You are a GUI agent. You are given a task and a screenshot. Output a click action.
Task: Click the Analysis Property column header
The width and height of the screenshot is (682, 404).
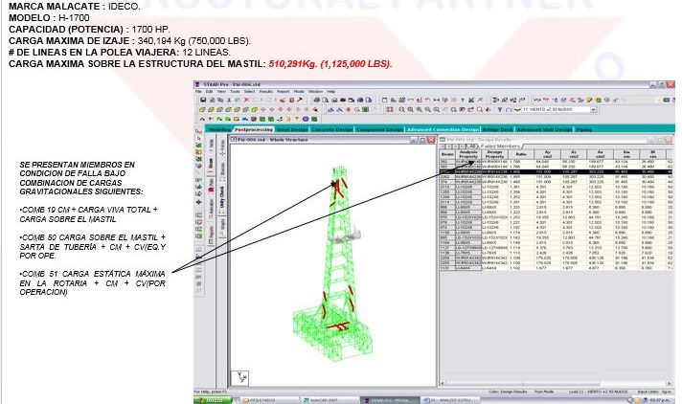point(468,155)
